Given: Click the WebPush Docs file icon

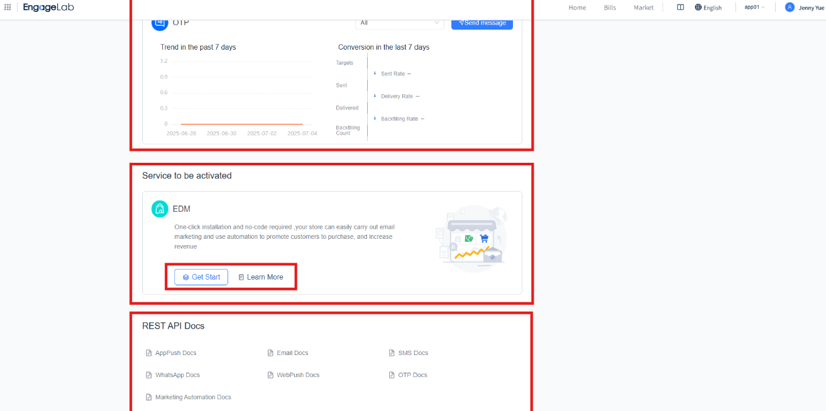Looking at the screenshot, I should 270,375.
